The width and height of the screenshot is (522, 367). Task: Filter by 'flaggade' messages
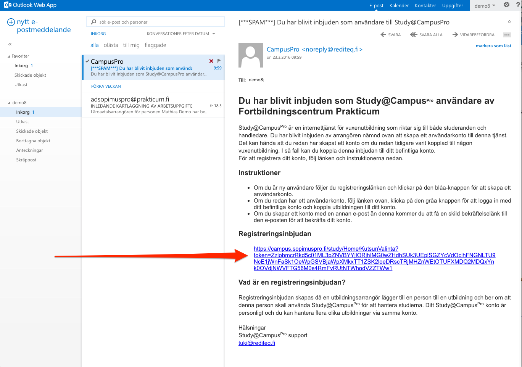155,45
